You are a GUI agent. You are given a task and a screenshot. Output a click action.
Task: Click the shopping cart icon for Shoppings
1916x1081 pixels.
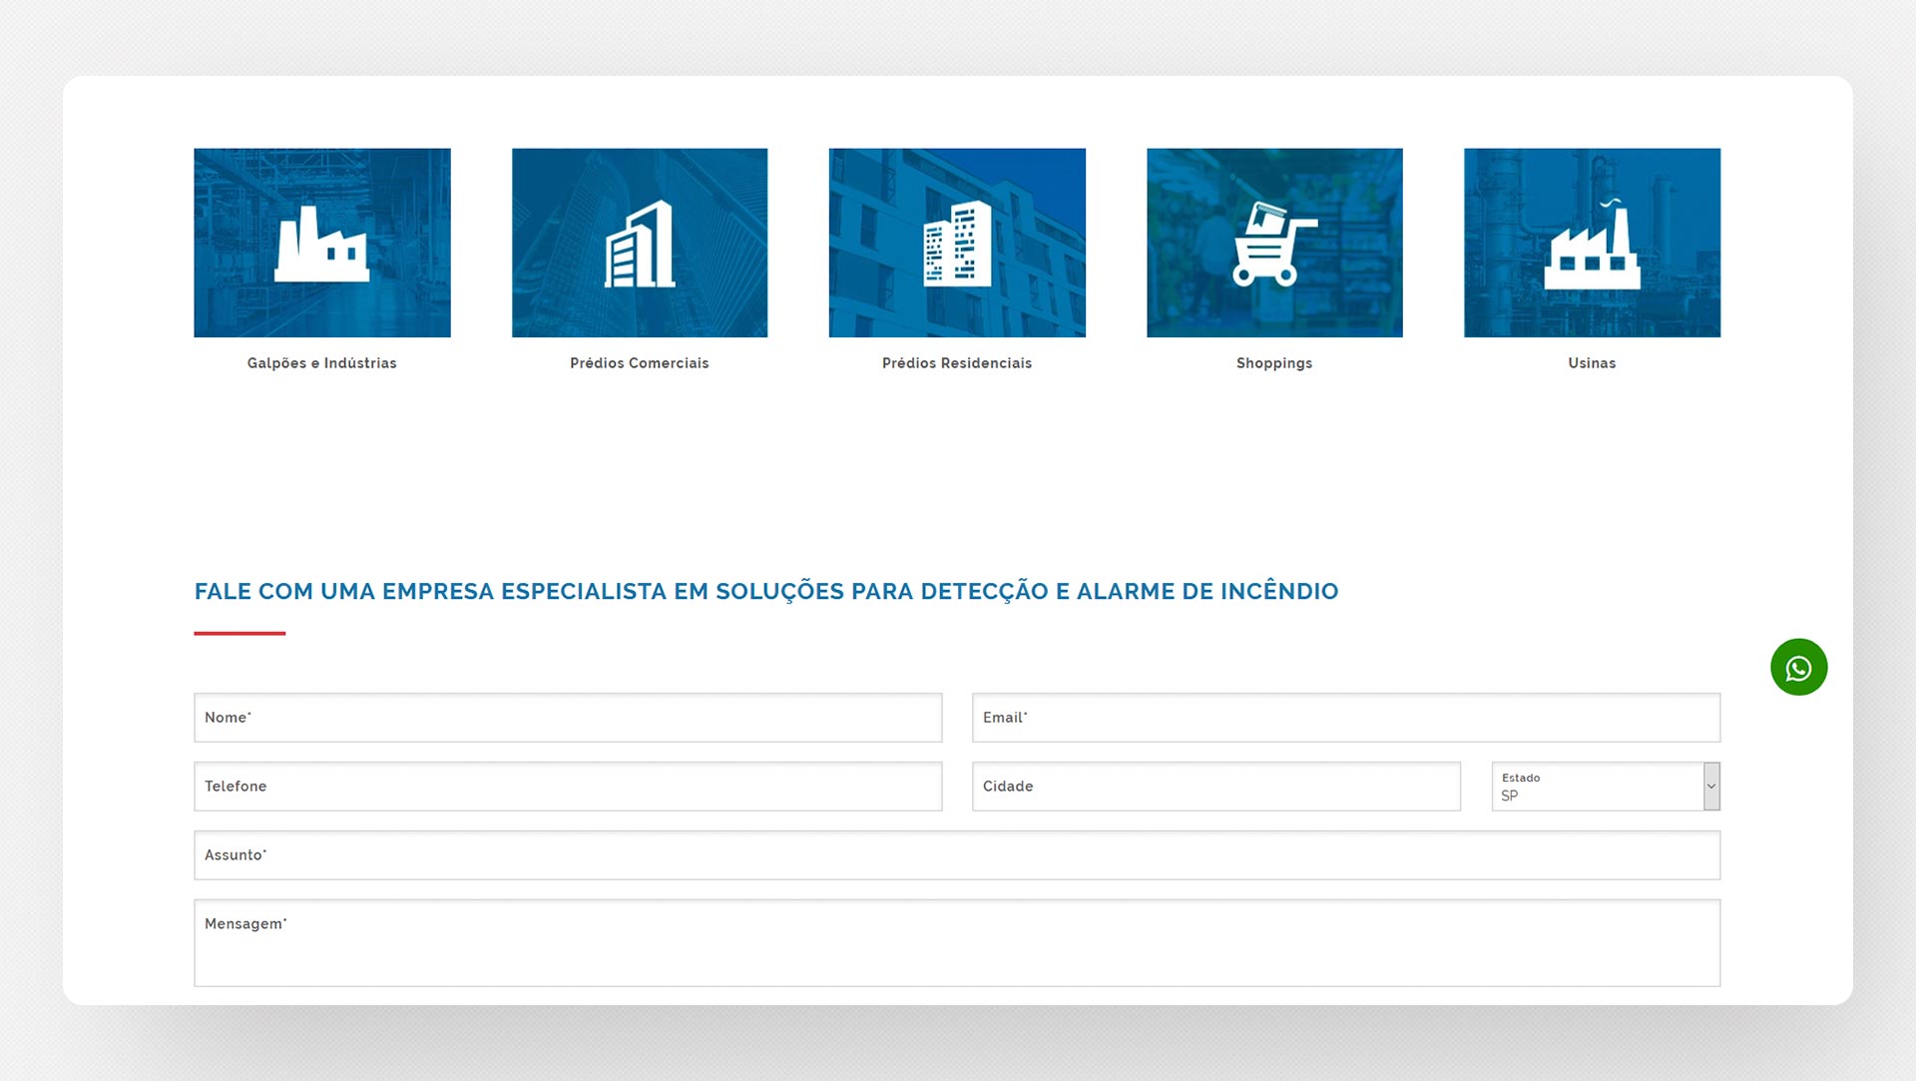click(x=1274, y=244)
